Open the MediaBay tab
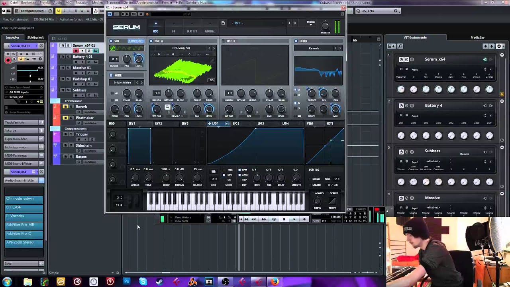 tap(477, 37)
